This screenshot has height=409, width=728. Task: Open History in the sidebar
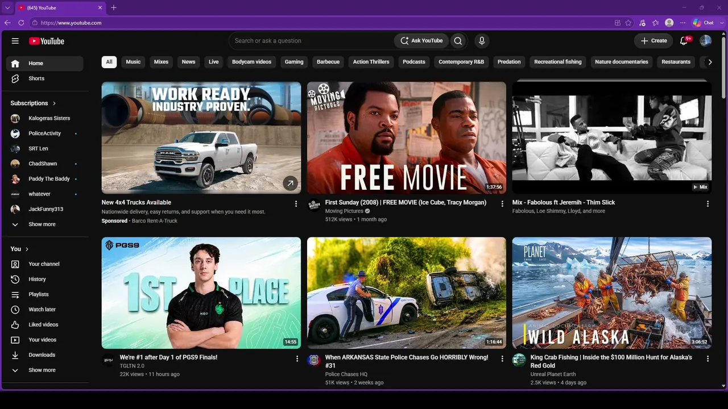[45, 279]
